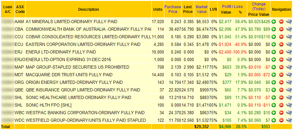Select the AAM code cell

coord(19,22)
